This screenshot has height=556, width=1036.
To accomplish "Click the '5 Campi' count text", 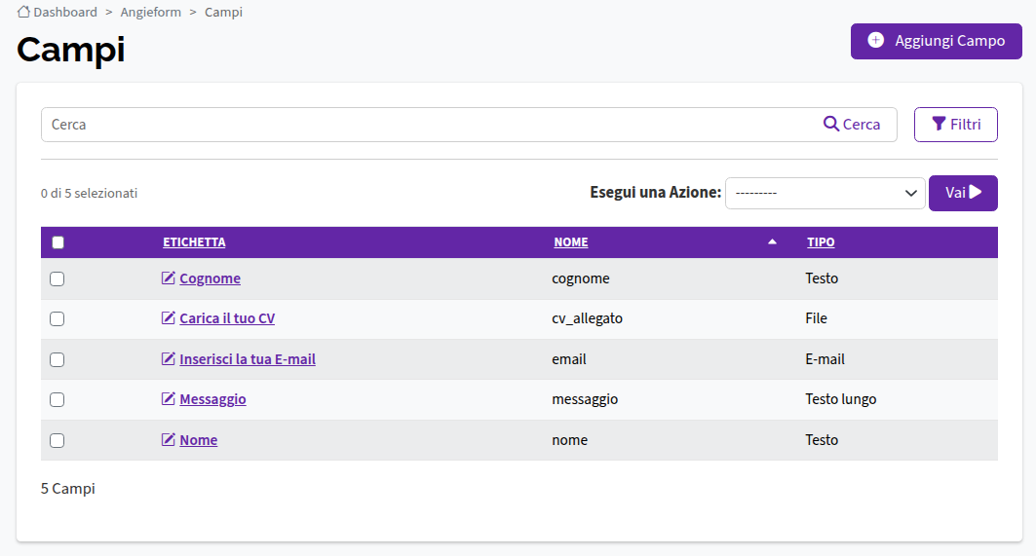I will (68, 489).
